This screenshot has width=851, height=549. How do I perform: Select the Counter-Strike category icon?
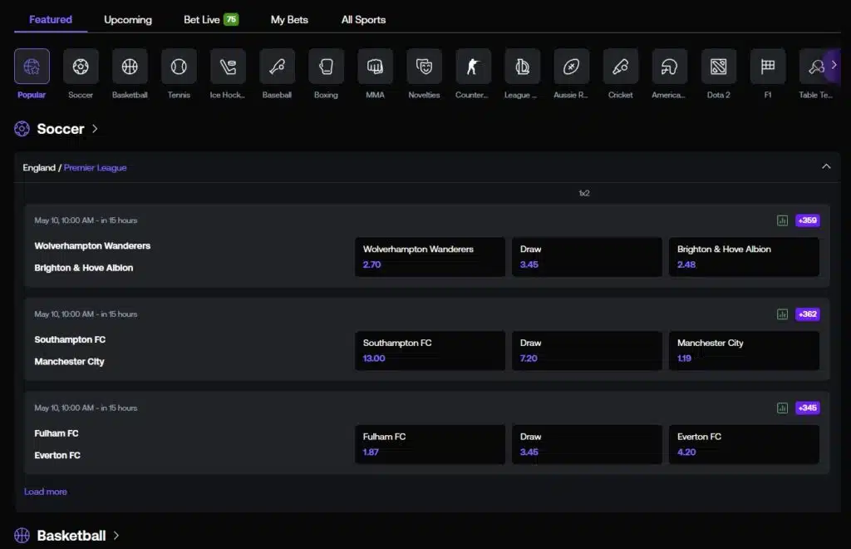pyautogui.click(x=472, y=67)
